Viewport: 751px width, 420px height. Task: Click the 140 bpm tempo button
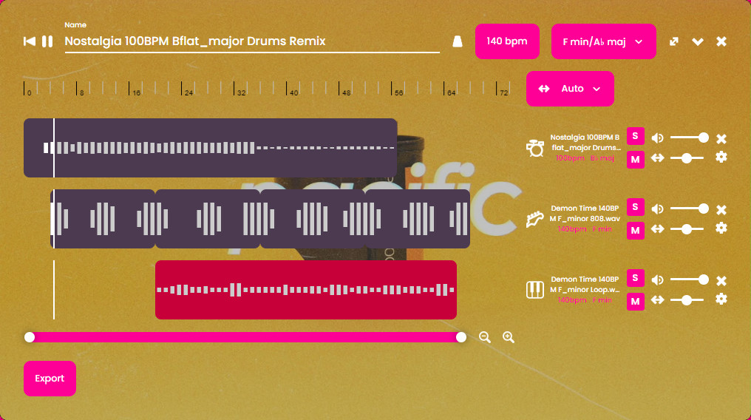(507, 41)
